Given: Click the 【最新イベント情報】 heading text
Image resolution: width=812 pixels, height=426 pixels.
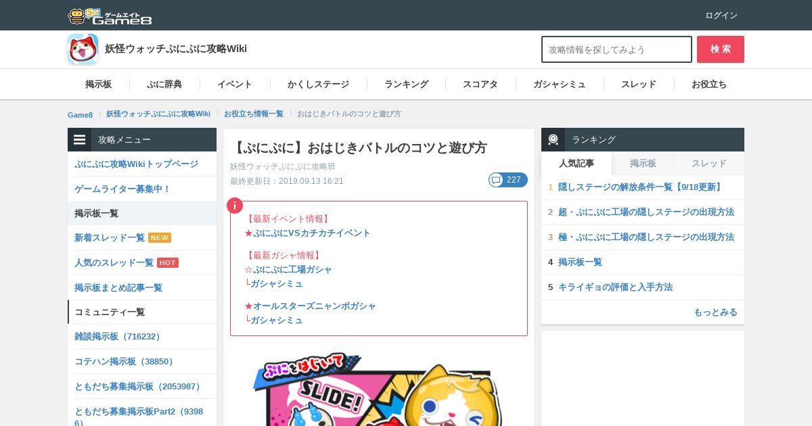Looking at the screenshot, I should 288,219.
